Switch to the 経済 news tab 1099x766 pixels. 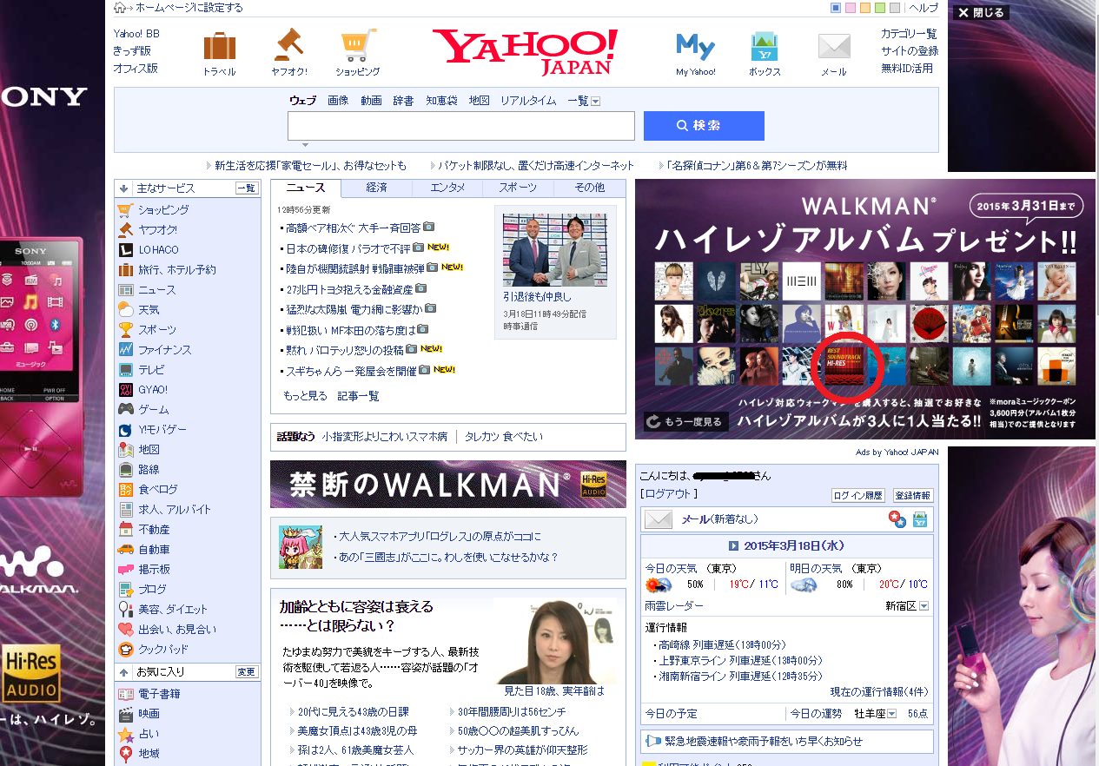click(377, 188)
